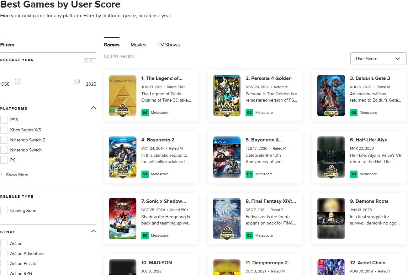The image size is (408, 275).
Task: Collapse the Genre filter section
Action: coord(93,231)
